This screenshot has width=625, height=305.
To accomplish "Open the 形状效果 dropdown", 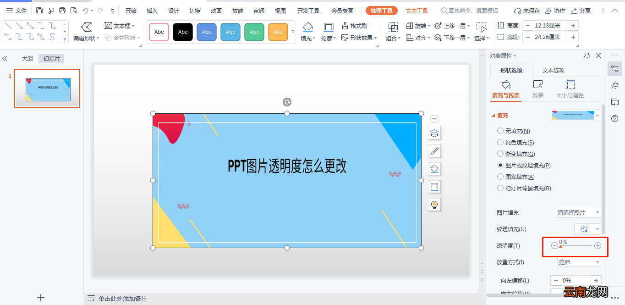I will coord(359,38).
